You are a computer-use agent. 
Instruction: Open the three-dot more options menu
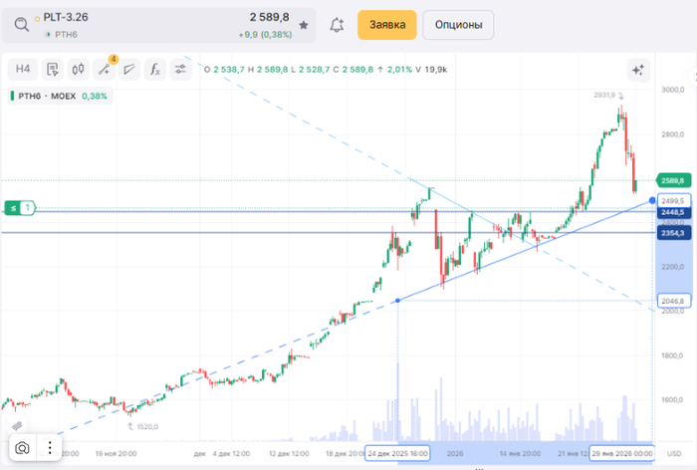[47, 448]
